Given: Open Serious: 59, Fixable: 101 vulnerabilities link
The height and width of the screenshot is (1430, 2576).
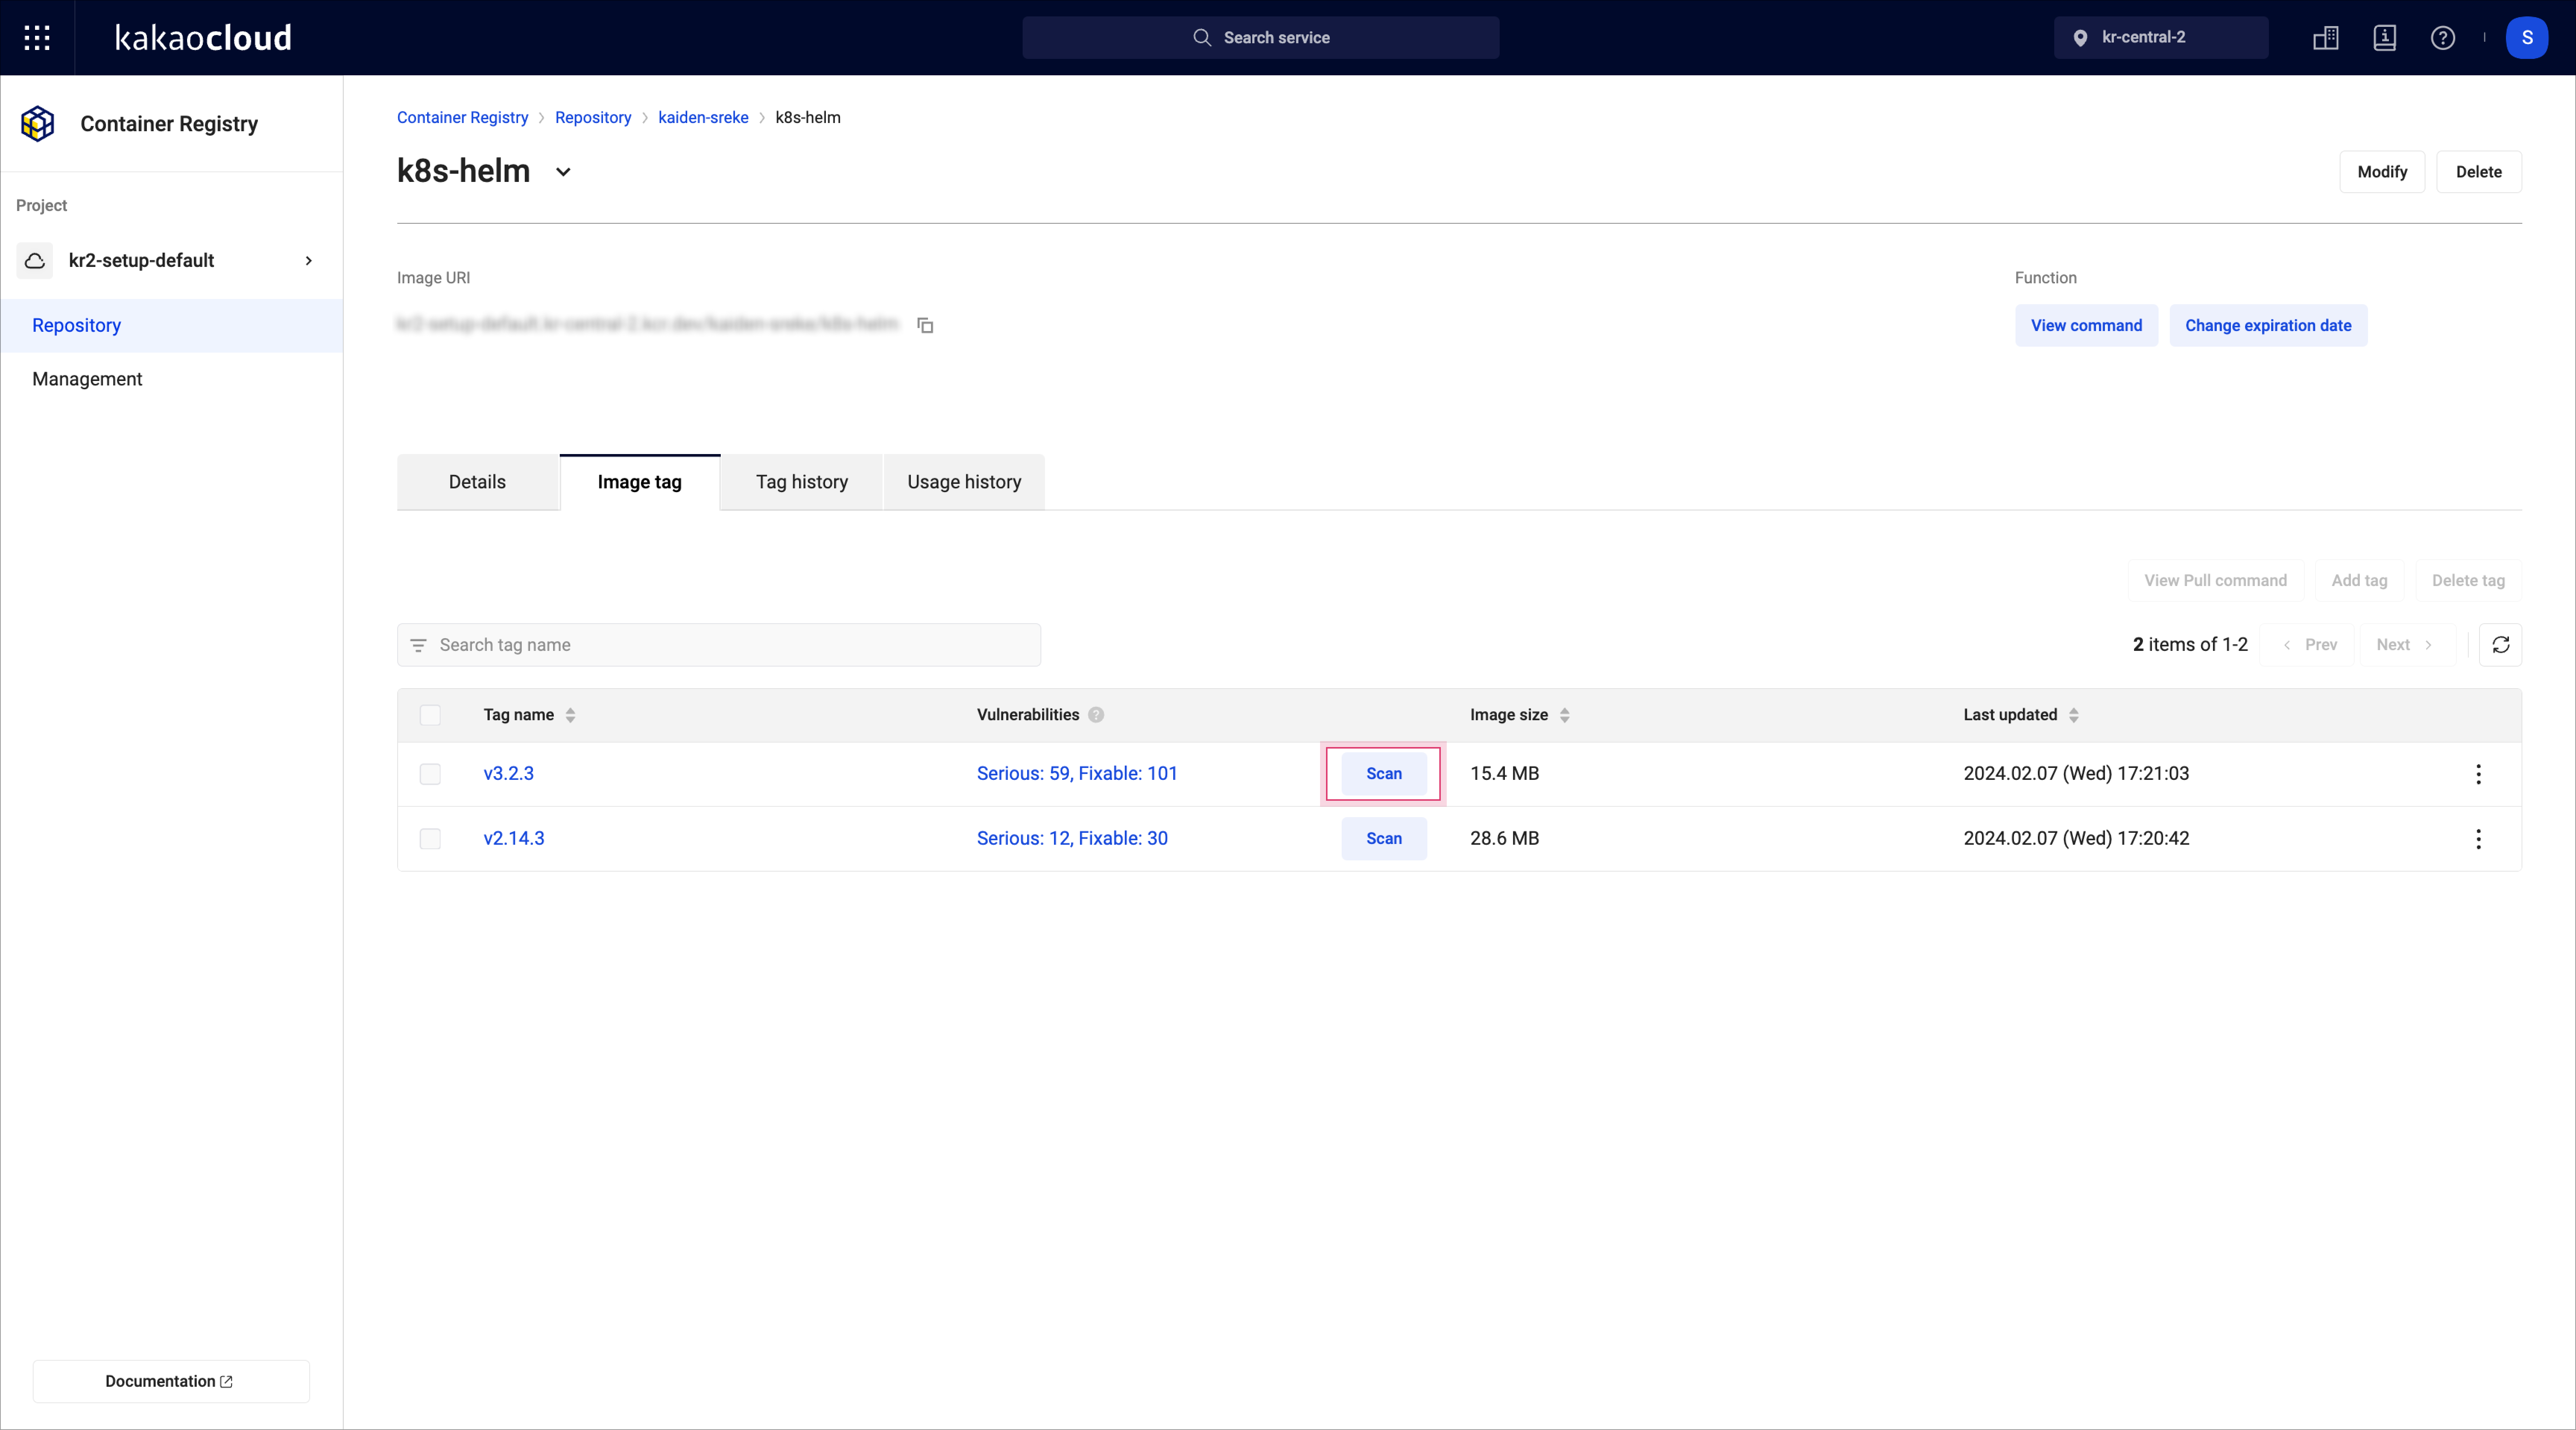Looking at the screenshot, I should (1077, 774).
